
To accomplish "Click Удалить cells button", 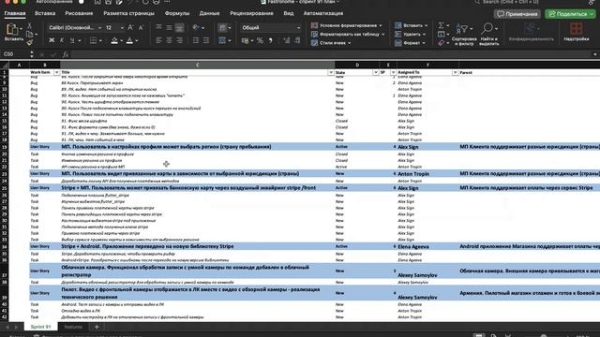I will (411, 34).
